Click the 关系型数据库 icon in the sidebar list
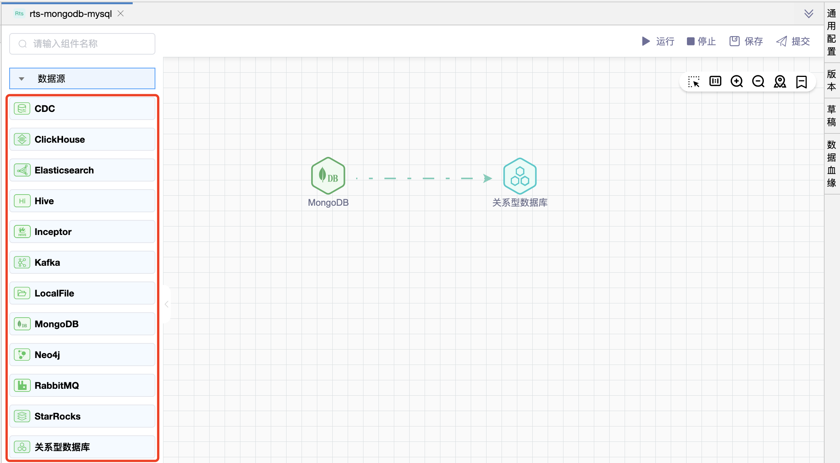 coord(22,447)
